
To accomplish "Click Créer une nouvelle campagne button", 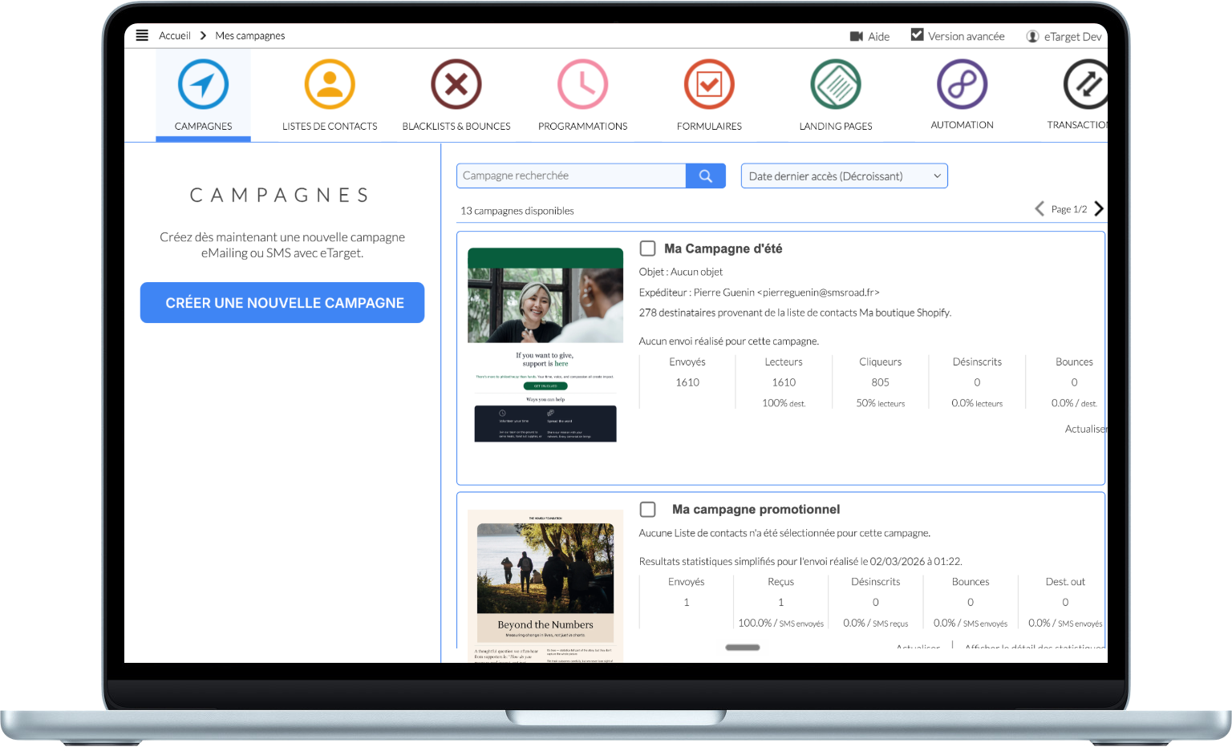I will click(282, 303).
